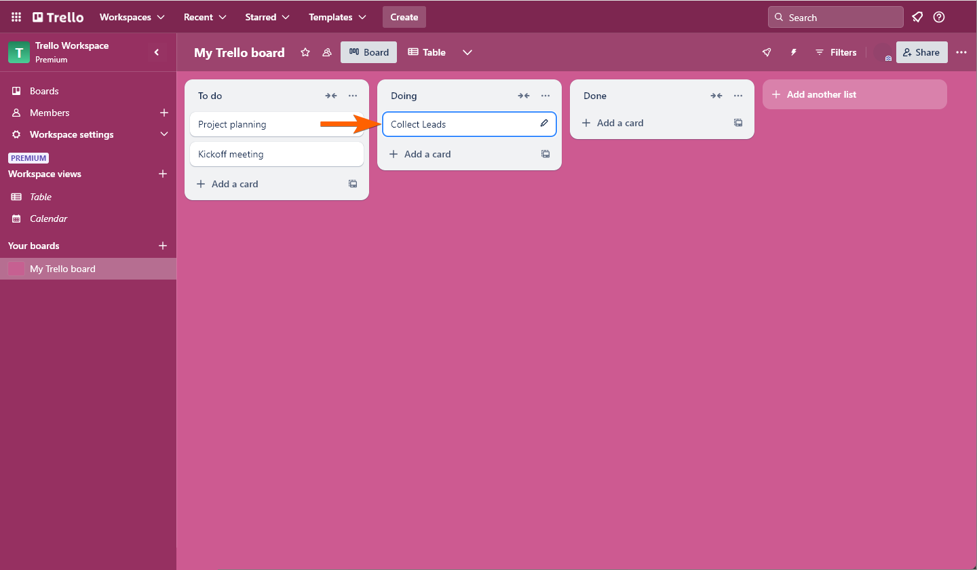Image resolution: width=977 pixels, height=570 pixels.
Task: Open automation lightning bolt icon
Action: click(794, 52)
